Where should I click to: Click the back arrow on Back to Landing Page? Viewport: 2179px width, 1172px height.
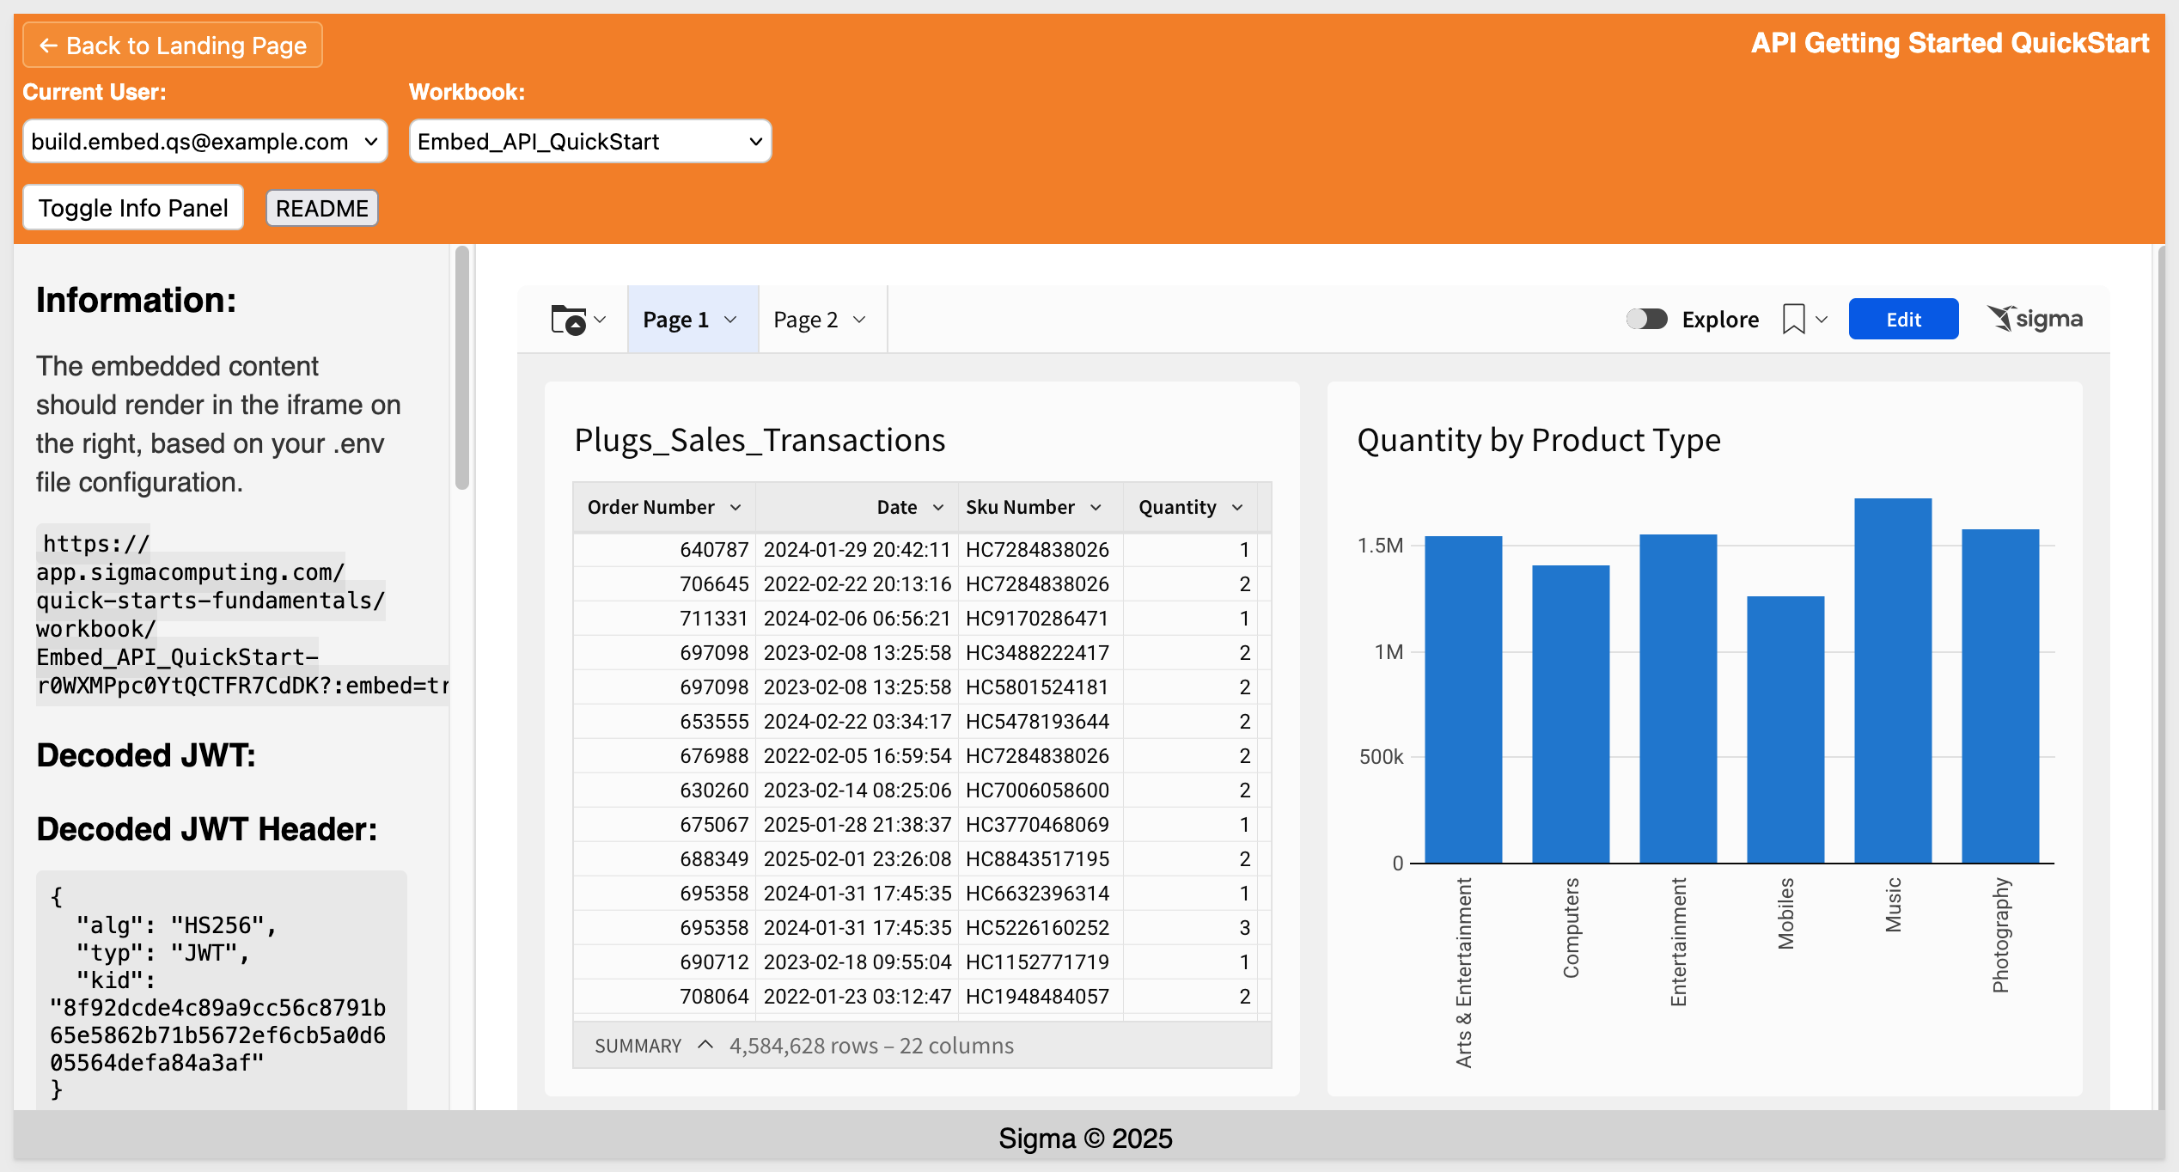48,46
